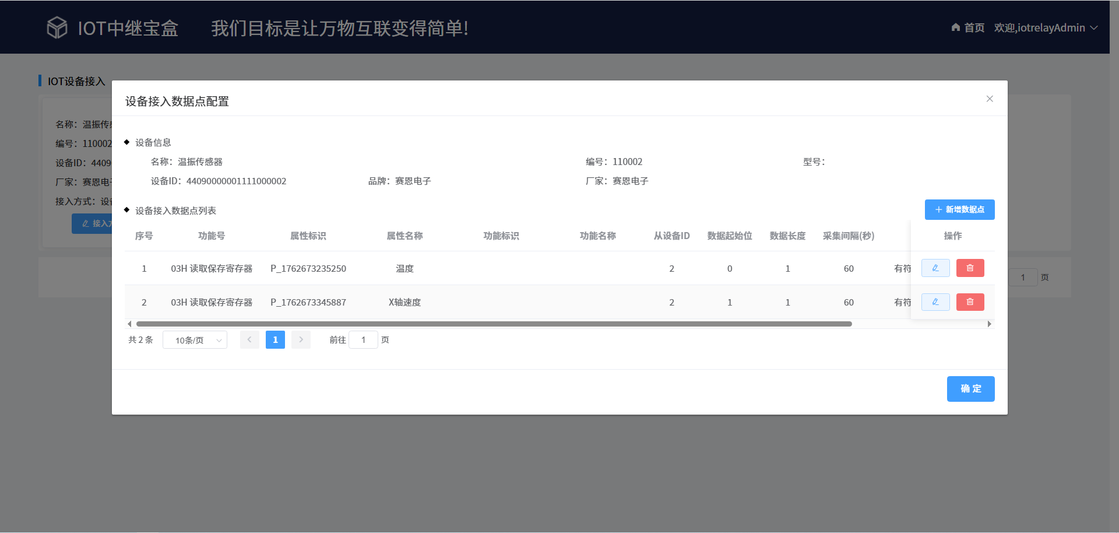The width and height of the screenshot is (1119, 533).
Task: Select the P_1762673235250 table cell
Action: (308, 269)
